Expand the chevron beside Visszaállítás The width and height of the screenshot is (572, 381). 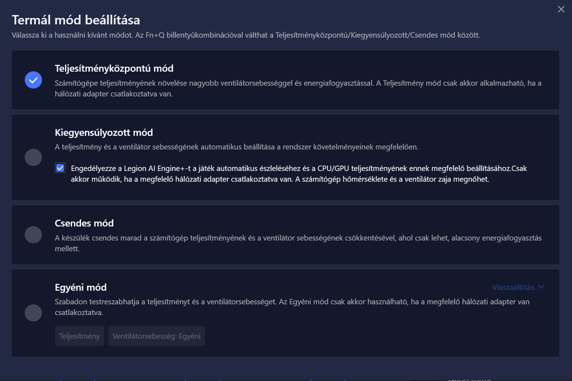(541, 287)
